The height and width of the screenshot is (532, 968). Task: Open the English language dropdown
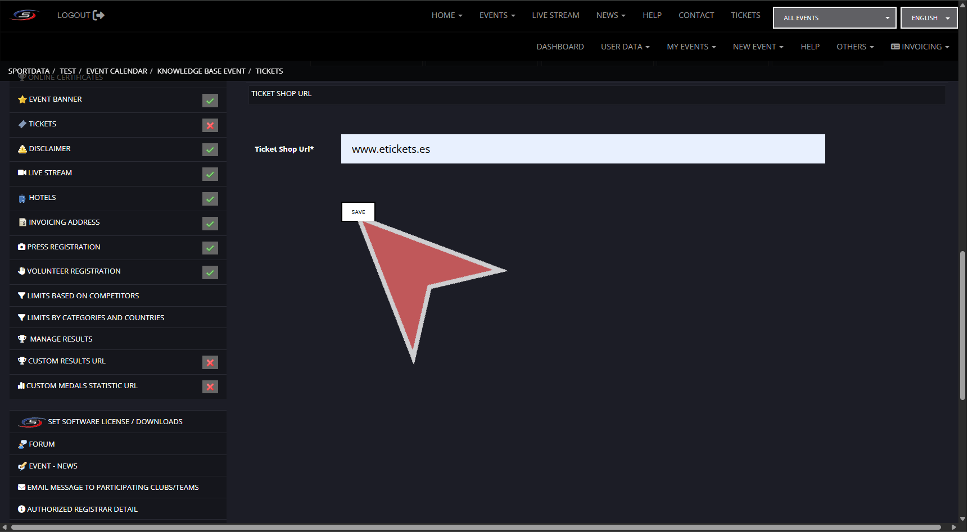click(929, 18)
